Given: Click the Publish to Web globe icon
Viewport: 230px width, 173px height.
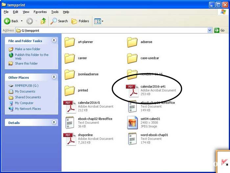Looking at the screenshot, I should tap(11, 55).
